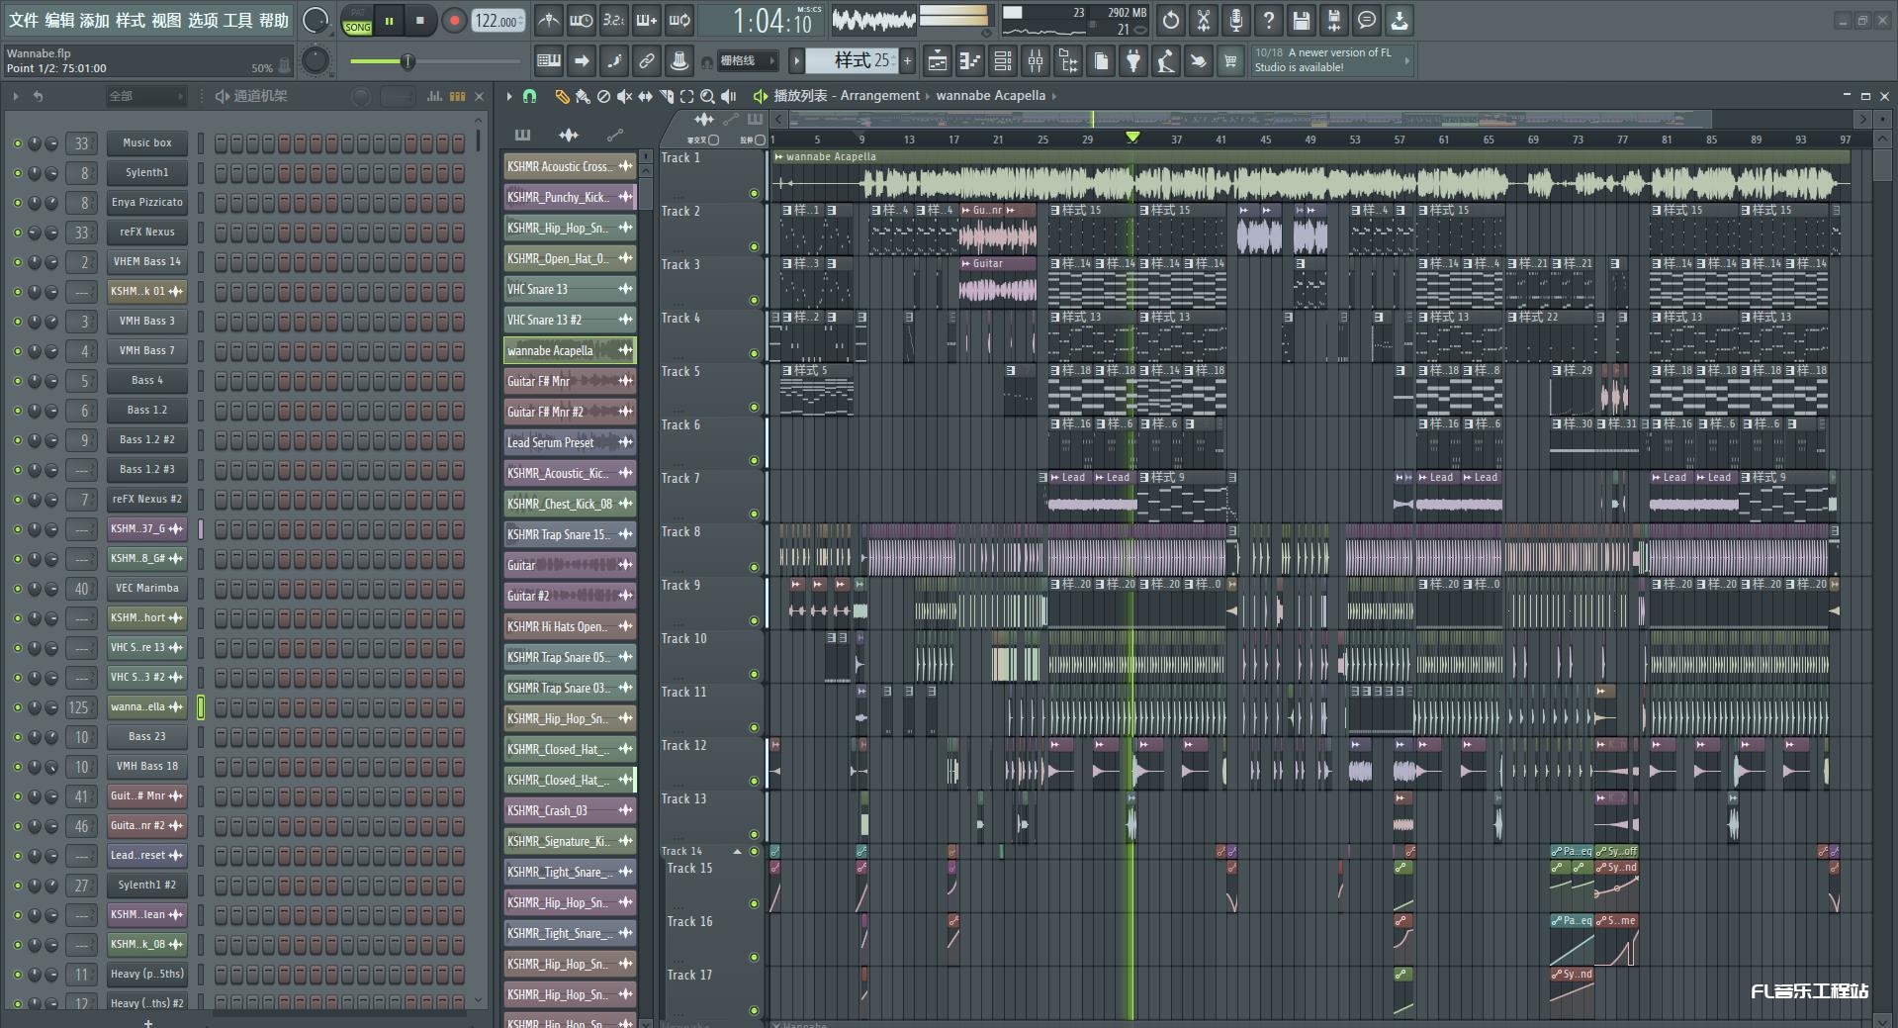This screenshot has height=1028, width=1898.
Task: Open the shopping cart content library icon
Action: 1230,61
